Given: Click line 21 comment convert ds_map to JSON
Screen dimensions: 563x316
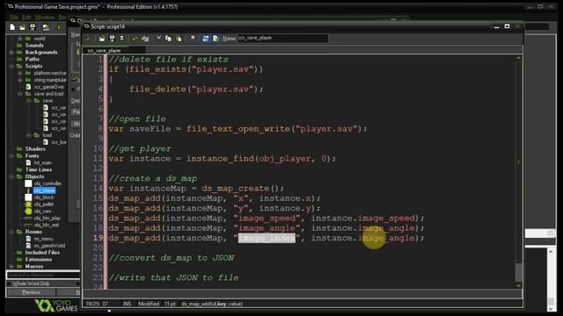Looking at the screenshot, I should (172, 257).
